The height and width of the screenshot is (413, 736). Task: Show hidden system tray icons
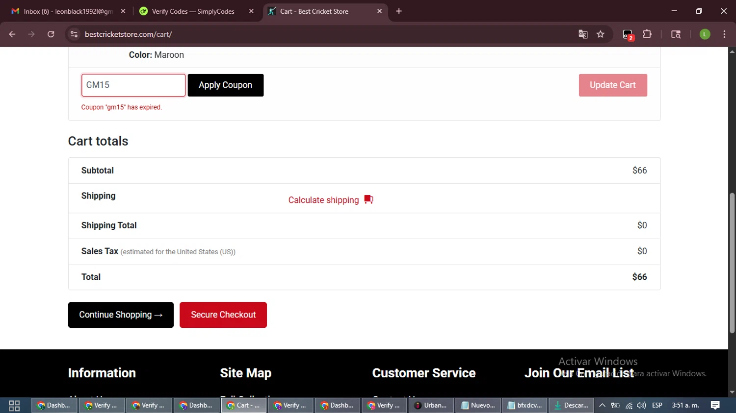pos(603,406)
